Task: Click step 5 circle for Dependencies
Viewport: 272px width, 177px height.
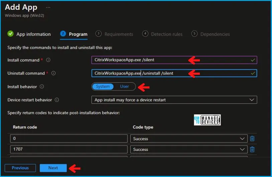Action: [194, 33]
